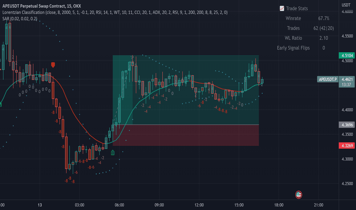
Task: Click the date 13 time axis label
Action: click(40, 205)
